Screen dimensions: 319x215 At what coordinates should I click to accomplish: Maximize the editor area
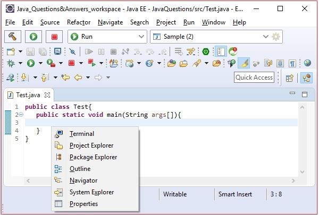click(x=305, y=94)
